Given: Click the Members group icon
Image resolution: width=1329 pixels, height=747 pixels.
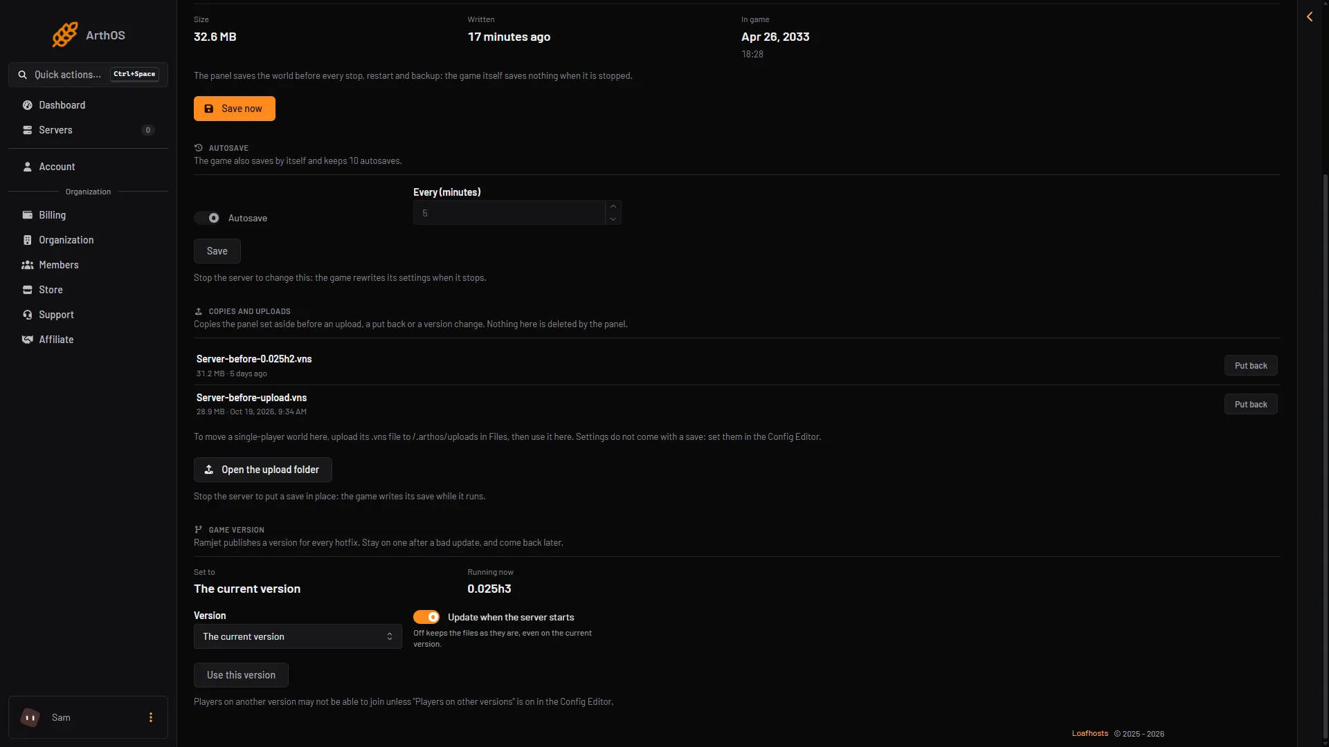Looking at the screenshot, I should [28, 265].
